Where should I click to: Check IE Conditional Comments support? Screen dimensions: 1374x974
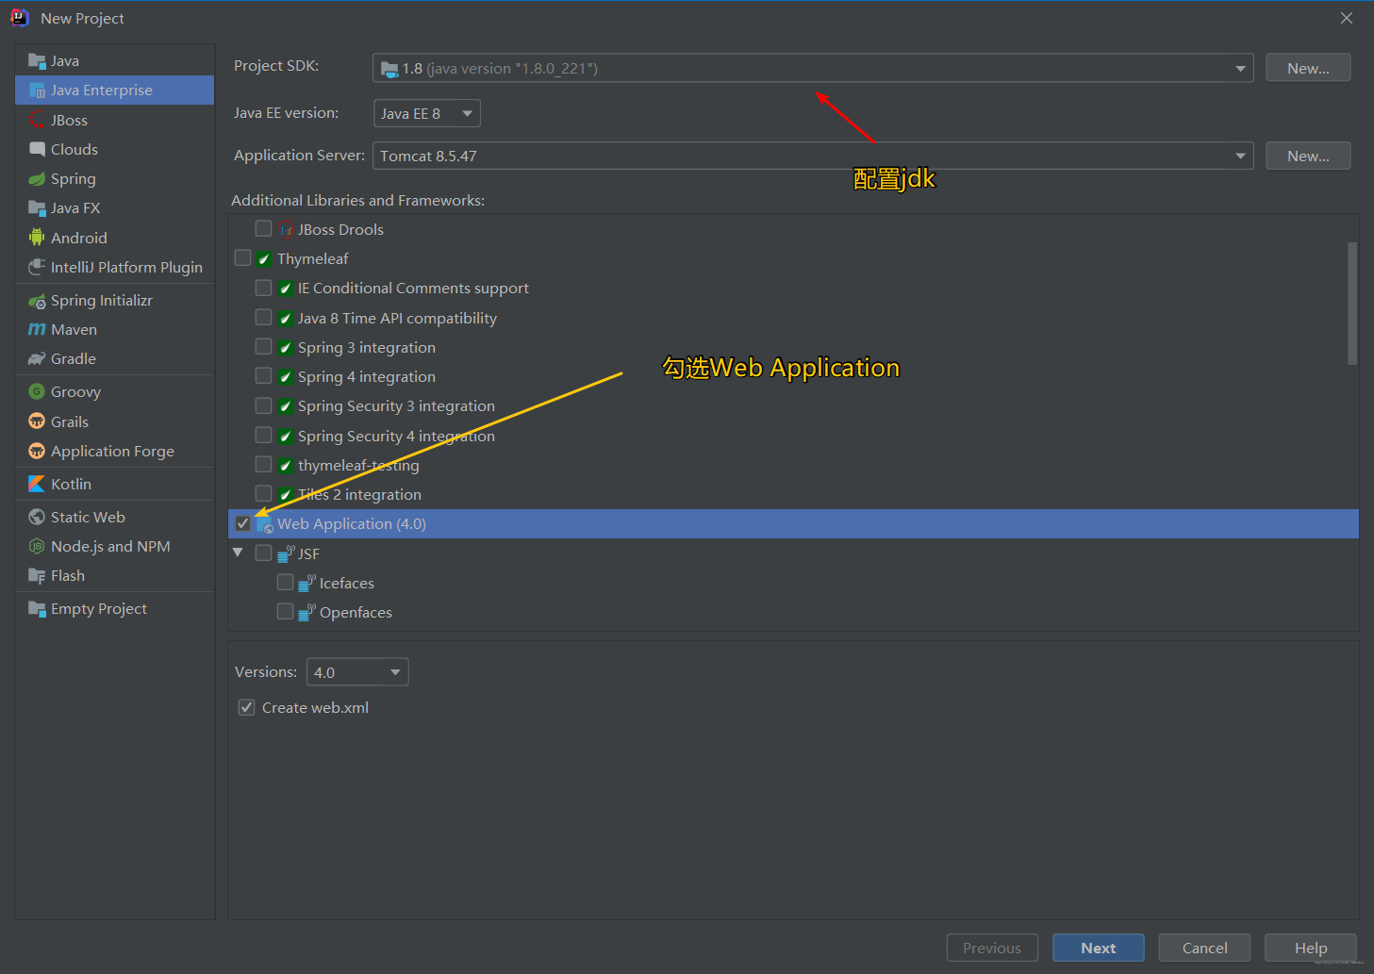[x=263, y=288]
